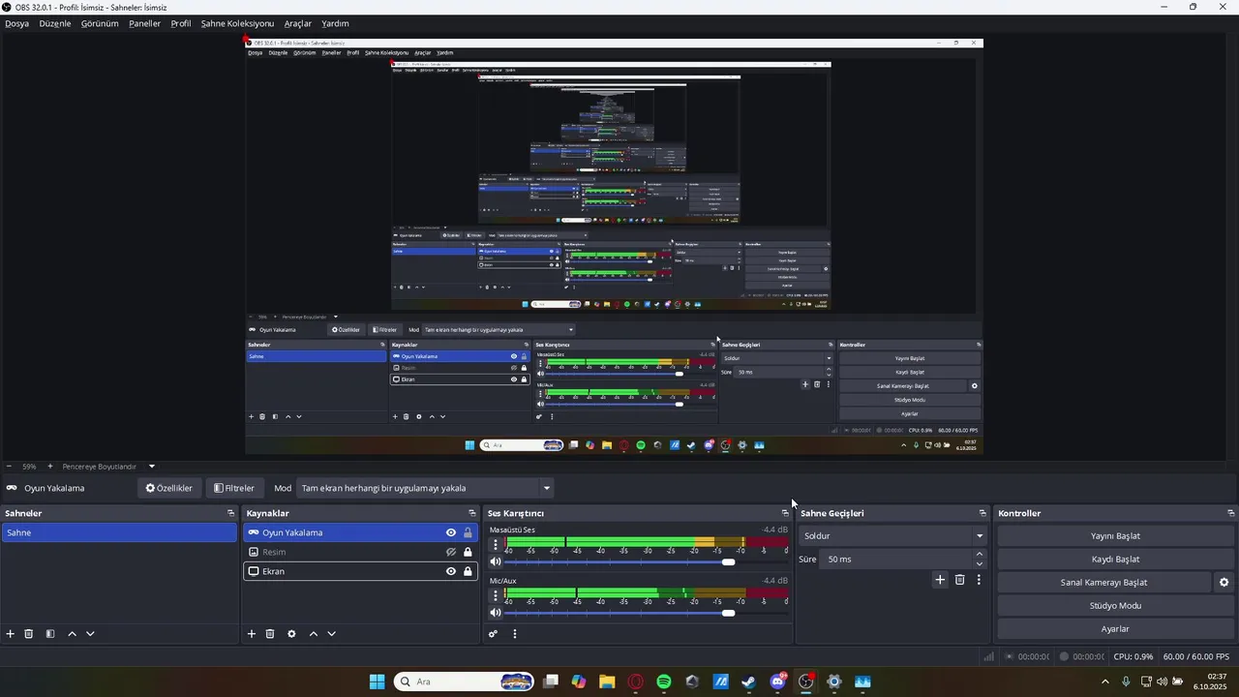Mute the Masaüstü Ses channel with the speaker icon

click(496, 561)
